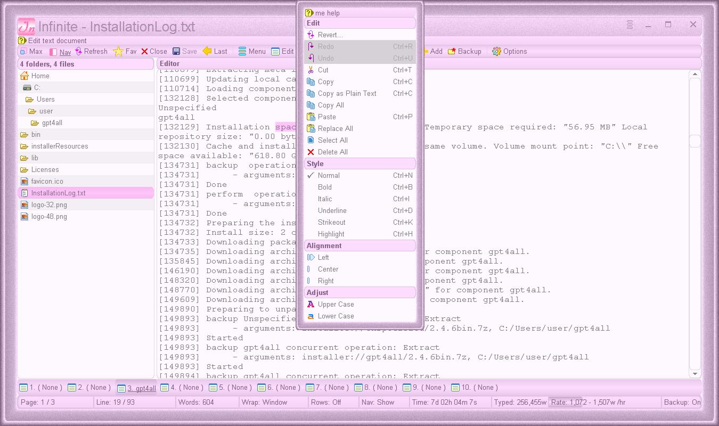The width and height of the screenshot is (719, 426).
Task: Select Paste in the menu
Action: pyautogui.click(x=360, y=117)
